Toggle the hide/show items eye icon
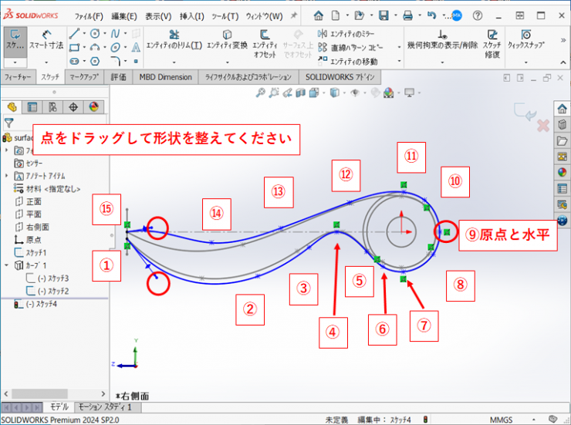This screenshot has height=425, width=571. [x=355, y=93]
